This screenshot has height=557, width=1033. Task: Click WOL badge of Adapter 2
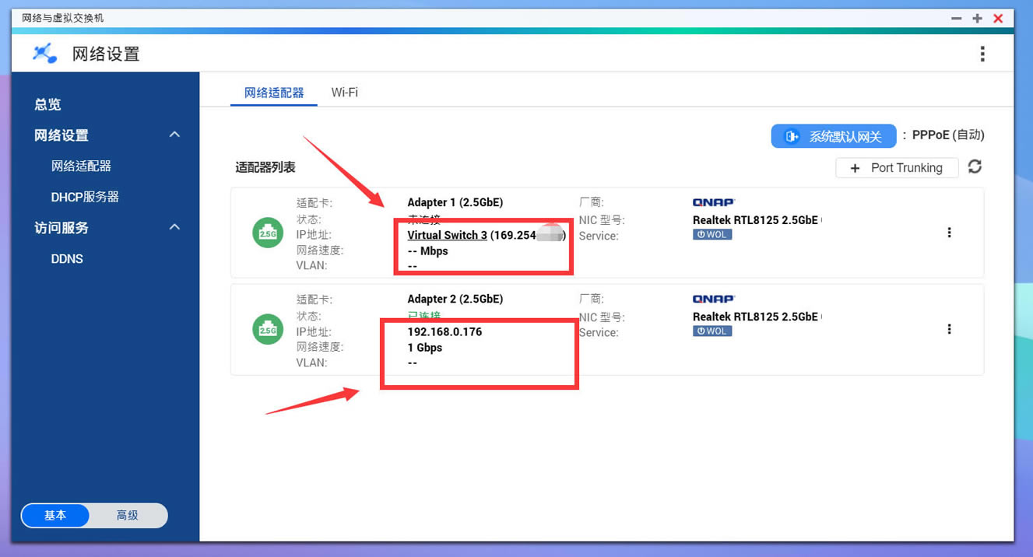coord(712,331)
